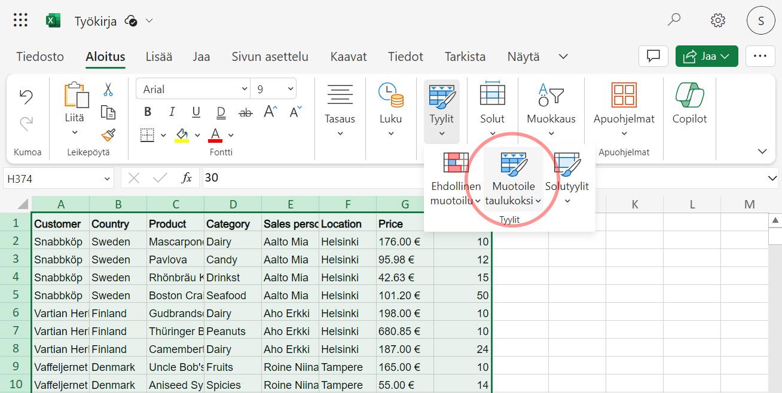Click the green Jaa share button
Screen dimensions: 782x393
[706, 56]
